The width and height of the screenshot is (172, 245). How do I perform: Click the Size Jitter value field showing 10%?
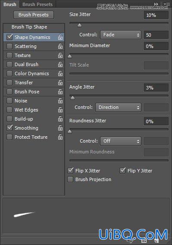156,15
